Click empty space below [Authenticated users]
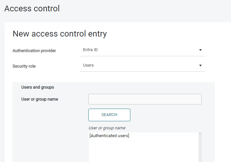 point(142,150)
